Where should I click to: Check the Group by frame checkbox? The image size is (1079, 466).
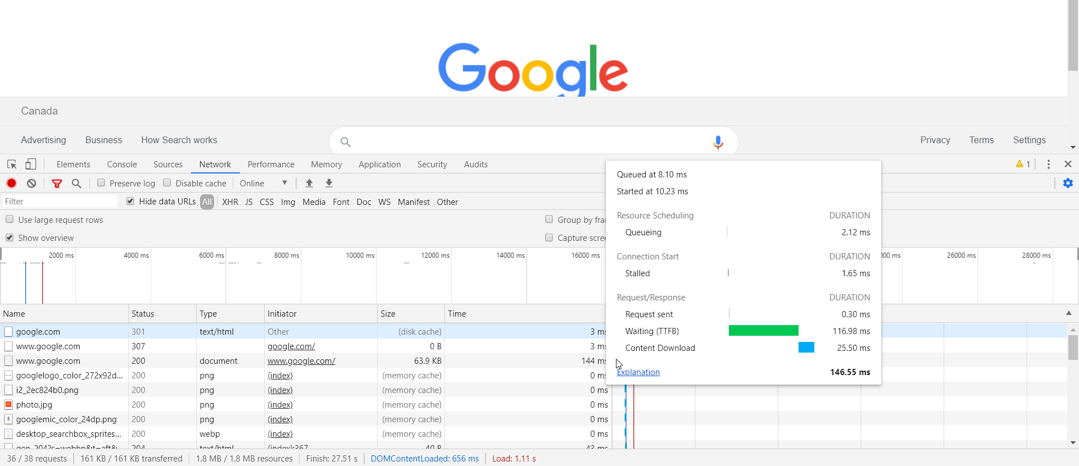(x=549, y=220)
